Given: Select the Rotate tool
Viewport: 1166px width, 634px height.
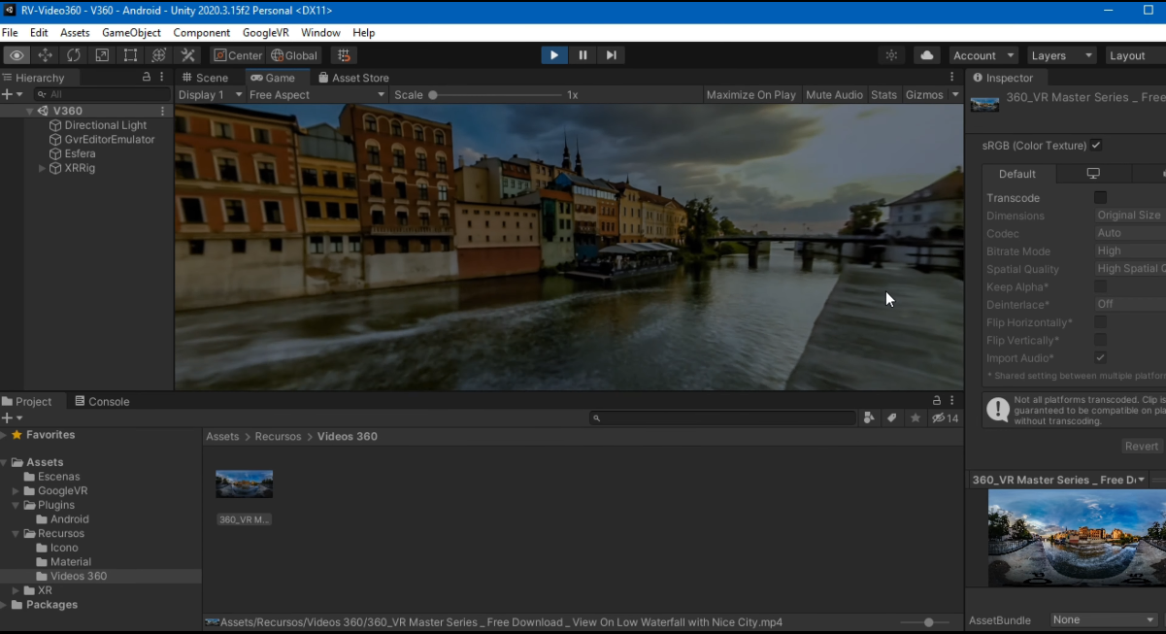Looking at the screenshot, I should pos(73,55).
